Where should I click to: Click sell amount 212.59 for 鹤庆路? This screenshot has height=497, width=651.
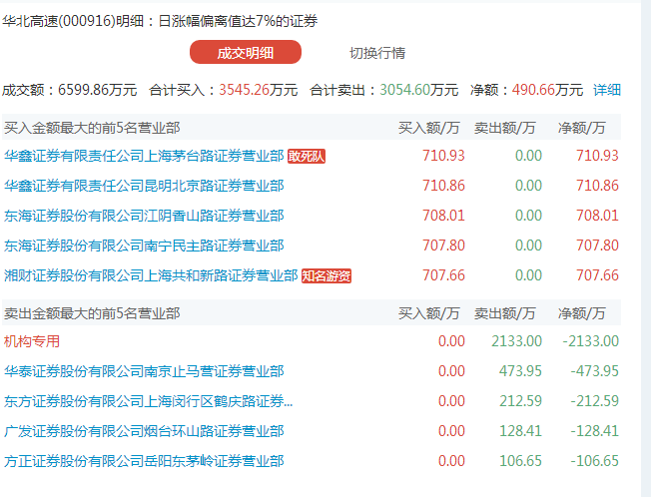click(520, 401)
